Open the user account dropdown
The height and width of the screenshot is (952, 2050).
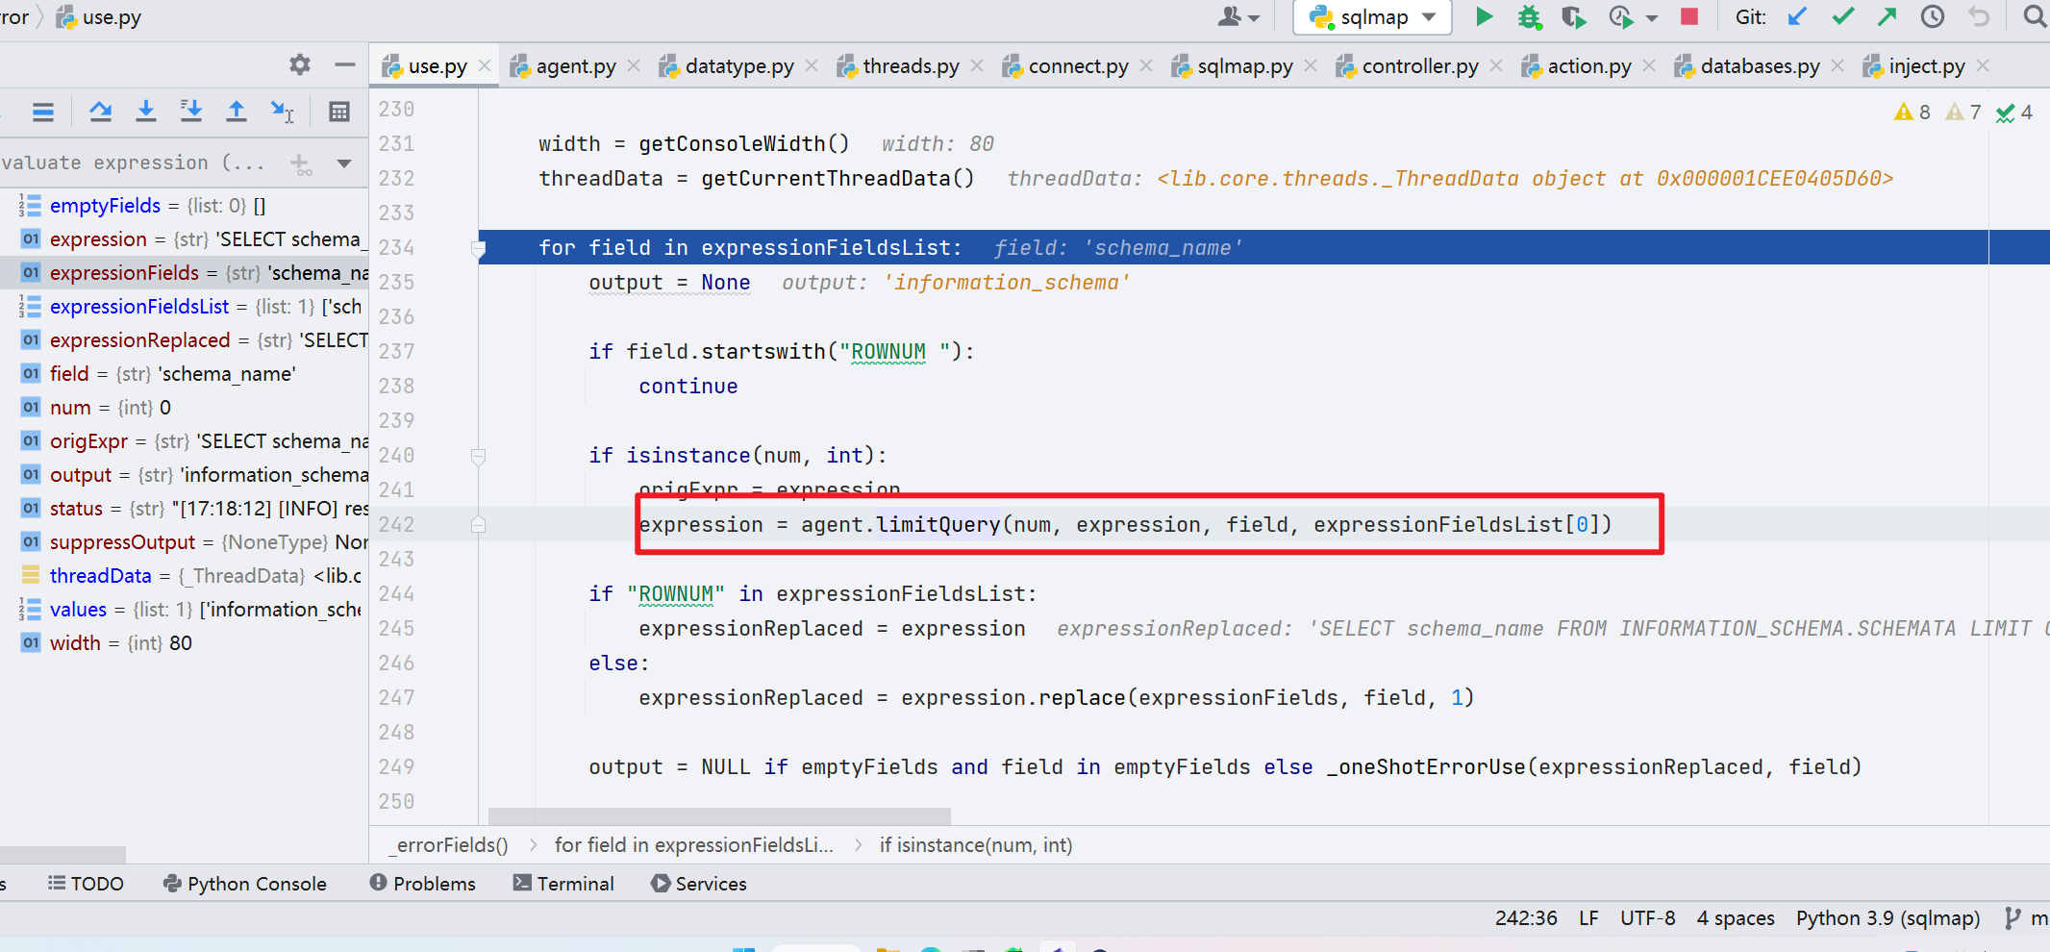(x=1238, y=16)
